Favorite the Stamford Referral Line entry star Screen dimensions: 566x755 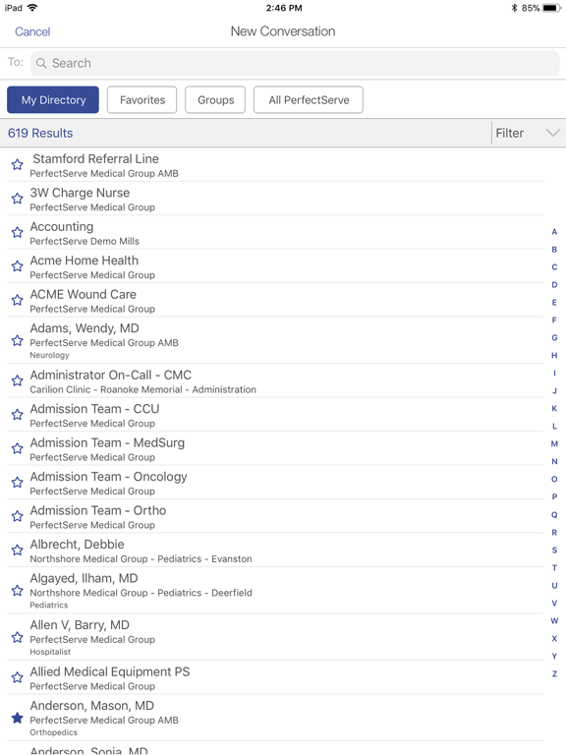click(x=18, y=165)
